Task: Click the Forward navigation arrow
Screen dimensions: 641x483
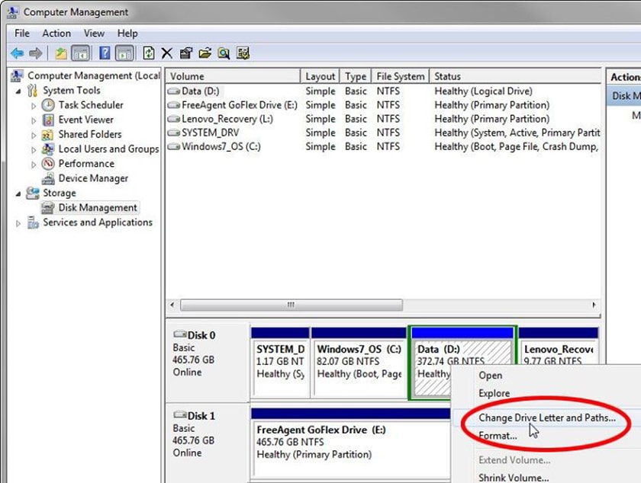Action: [x=37, y=53]
